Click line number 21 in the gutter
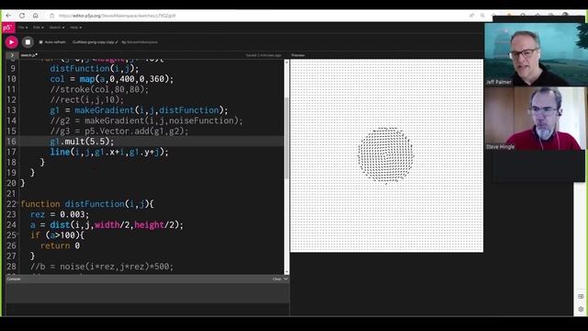This screenshot has width=588, height=331. [x=11, y=194]
